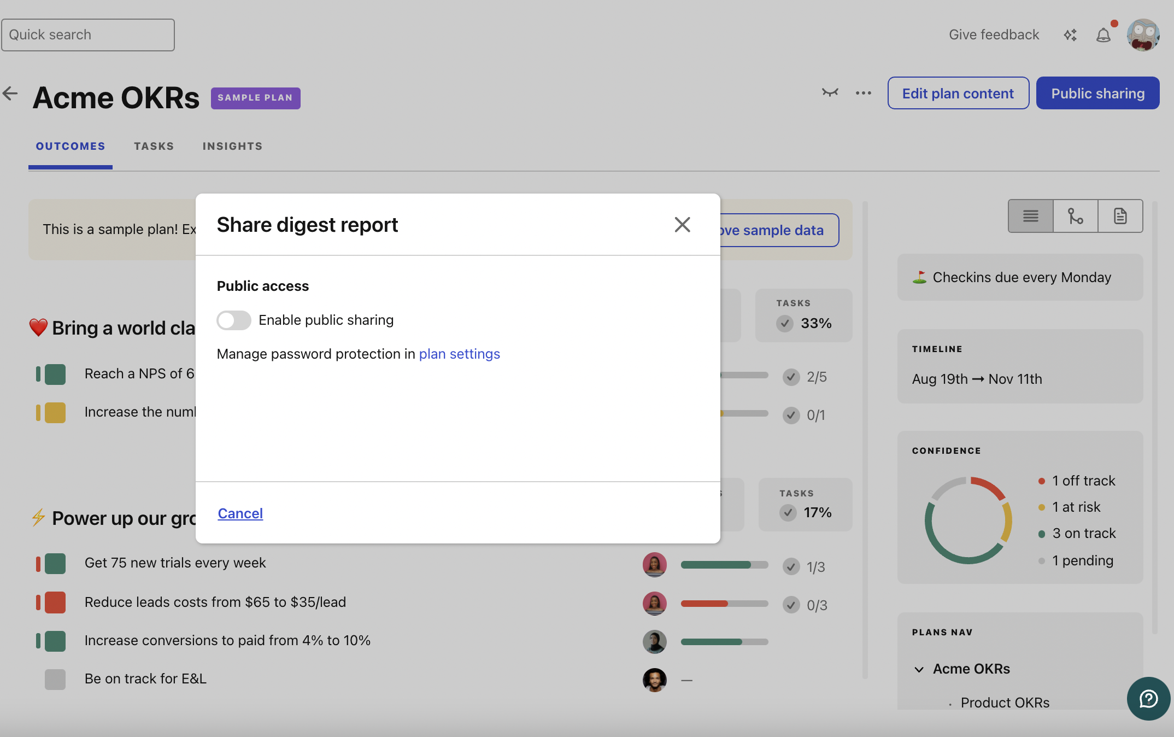Focus the Quick search field
This screenshot has width=1174, height=737.
pos(87,35)
